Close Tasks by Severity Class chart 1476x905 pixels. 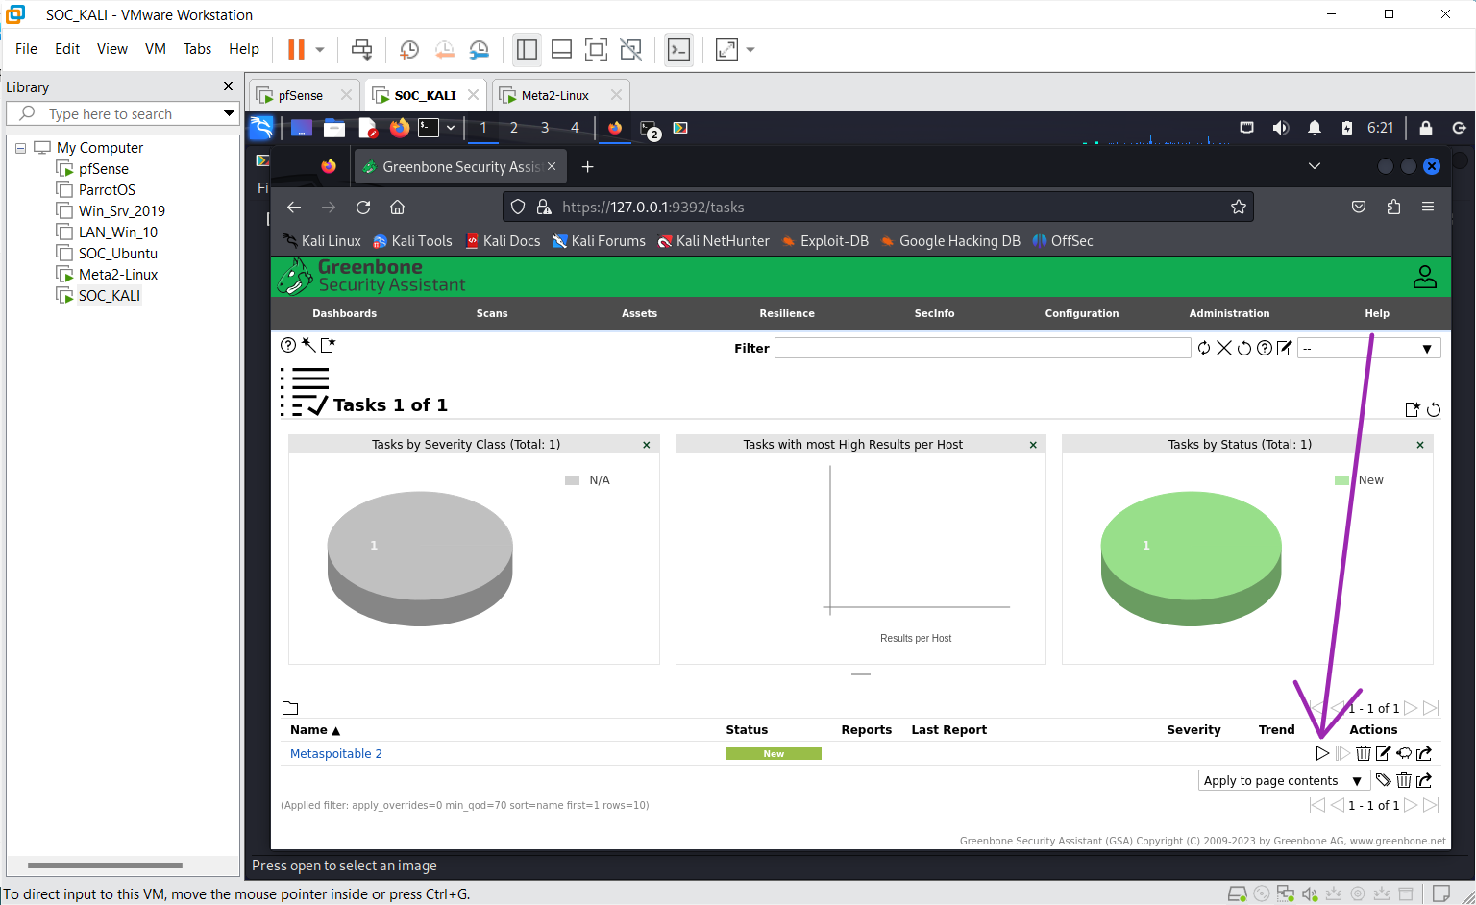[647, 445]
